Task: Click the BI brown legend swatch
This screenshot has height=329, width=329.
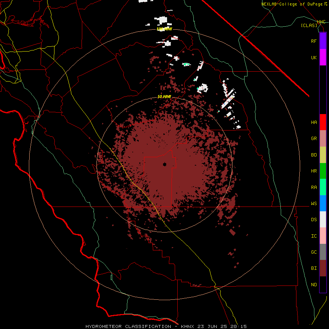Action: 323,268
